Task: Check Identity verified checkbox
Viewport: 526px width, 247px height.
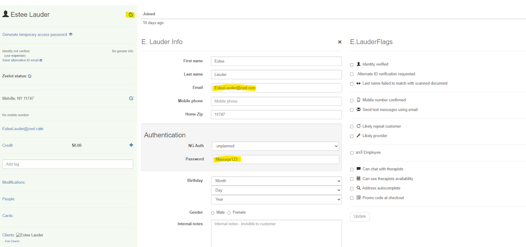Action: tap(352, 65)
